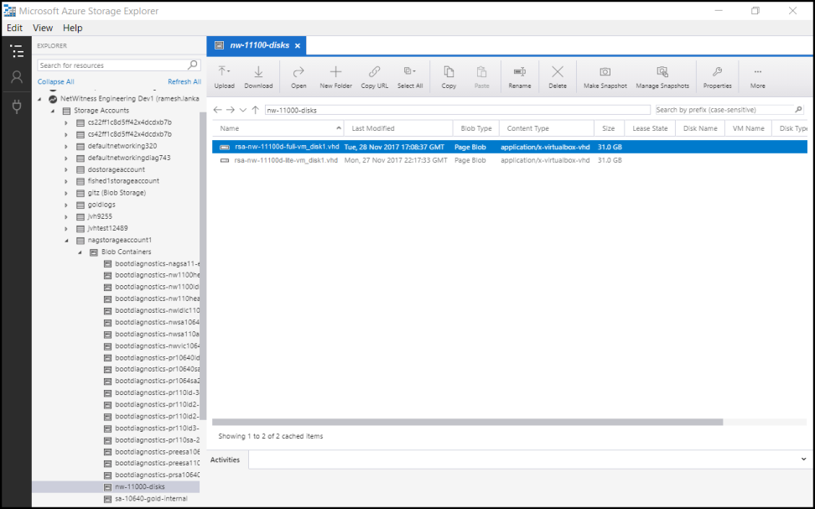Select the rsa-nw-11100d-lite-vm_disk1.vhd blob row
The width and height of the screenshot is (815, 509).
[x=286, y=160]
